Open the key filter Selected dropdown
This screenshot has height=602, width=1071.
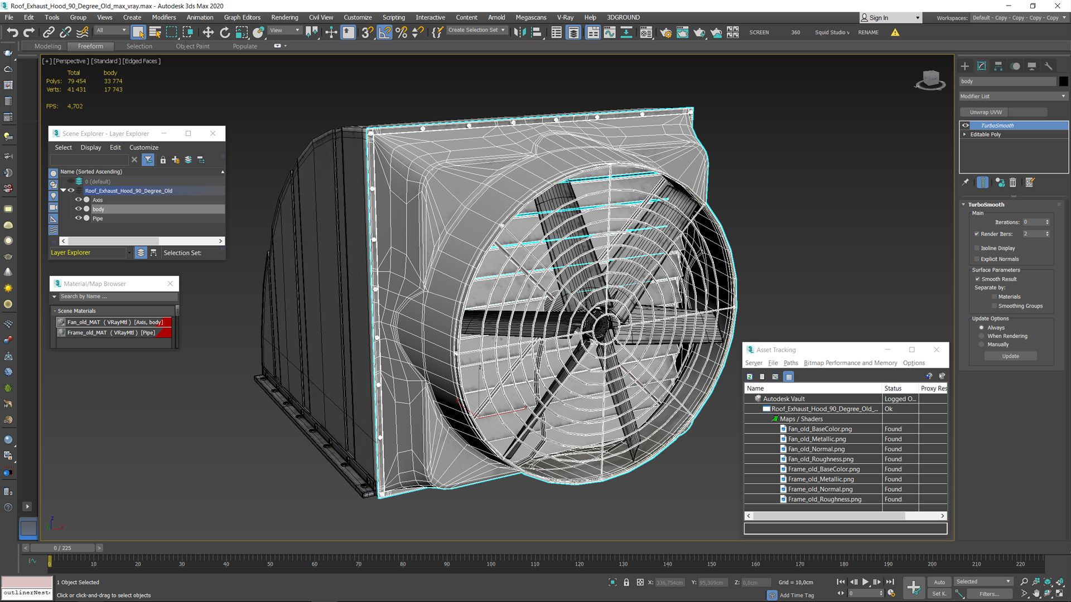[983, 581]
